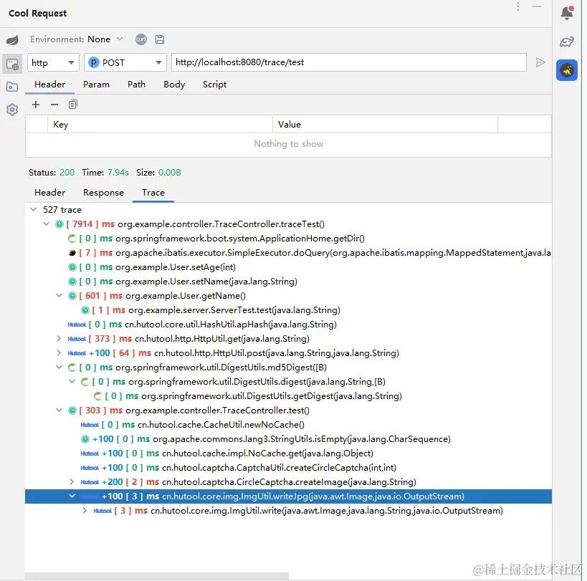Collapse the TraceController.test() node

[x=59, y=410]
